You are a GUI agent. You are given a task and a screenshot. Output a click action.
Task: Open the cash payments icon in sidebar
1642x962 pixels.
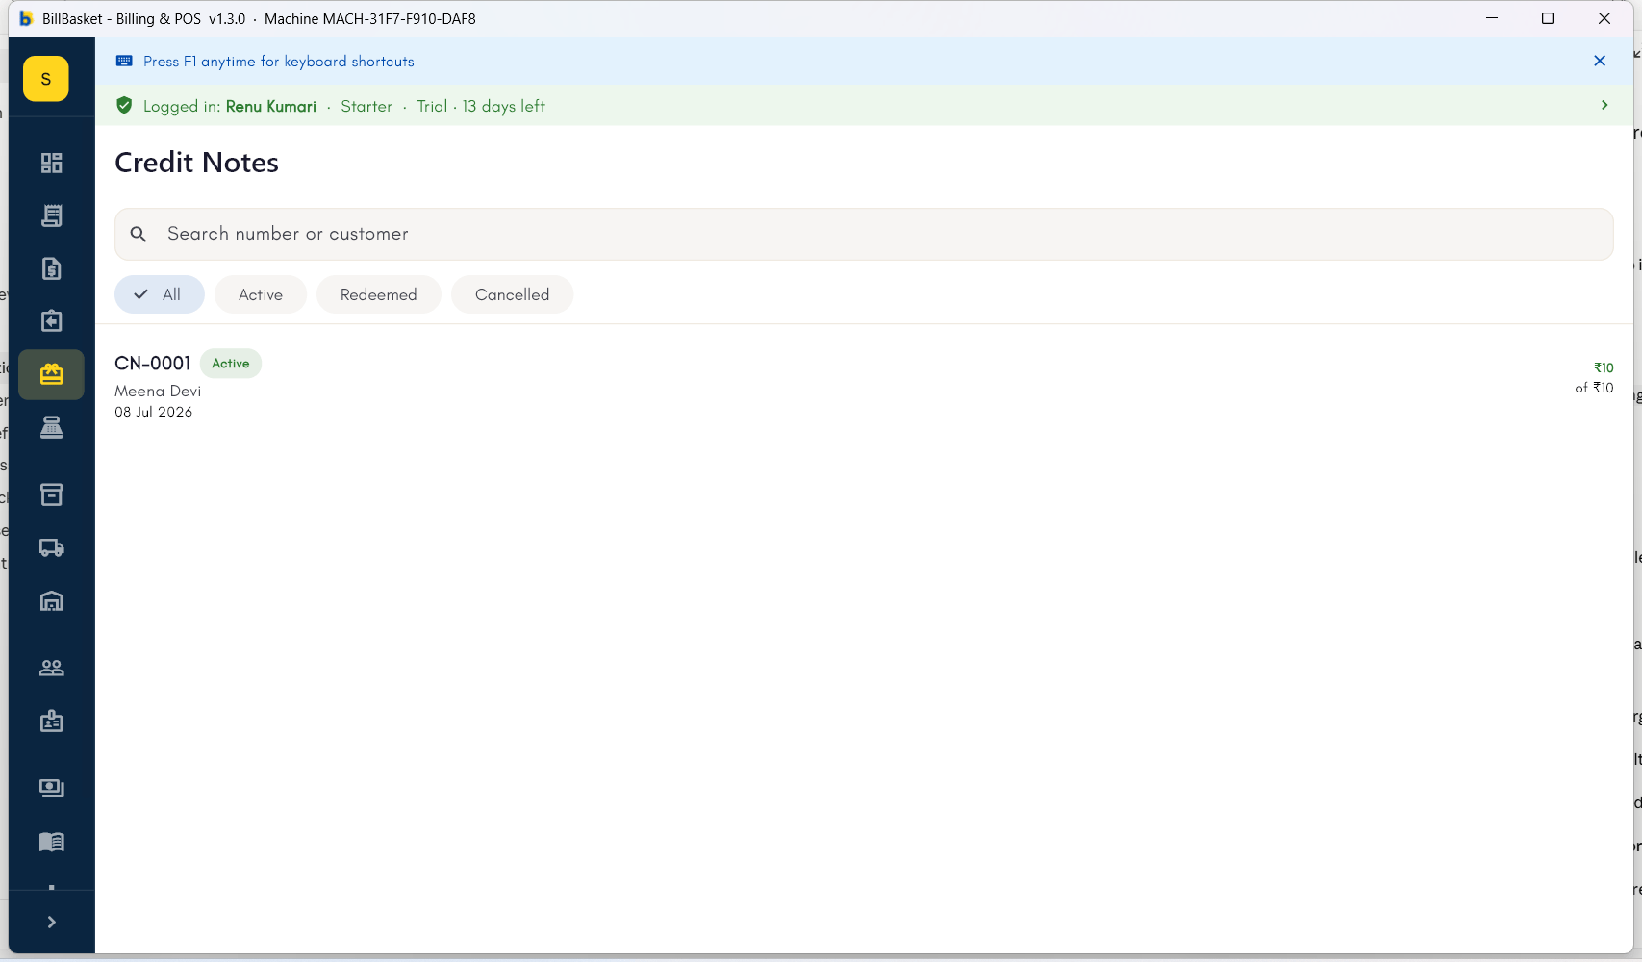coord(52,788)
